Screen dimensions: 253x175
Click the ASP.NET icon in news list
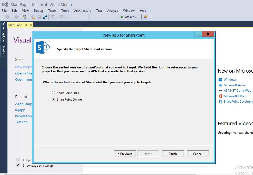220,91
